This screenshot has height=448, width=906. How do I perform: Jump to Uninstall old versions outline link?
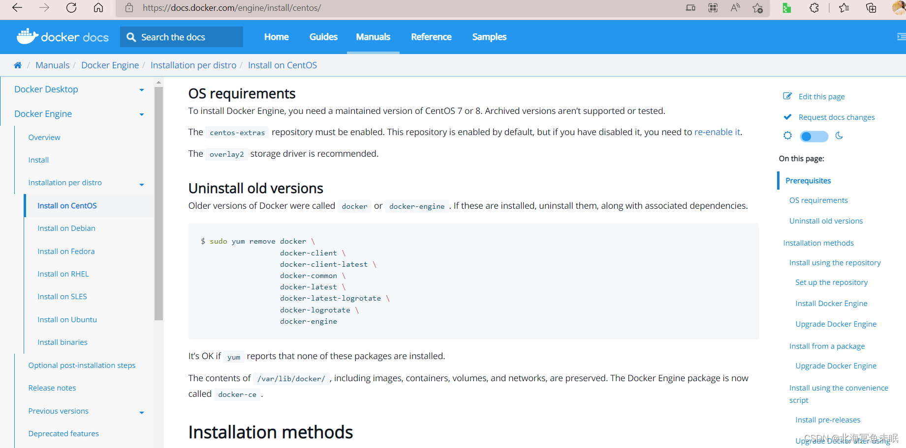(x=826, y=221)
